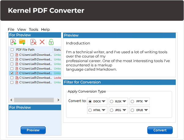
Task: Click the green unlock padlock icon
Action: [51, 42]
